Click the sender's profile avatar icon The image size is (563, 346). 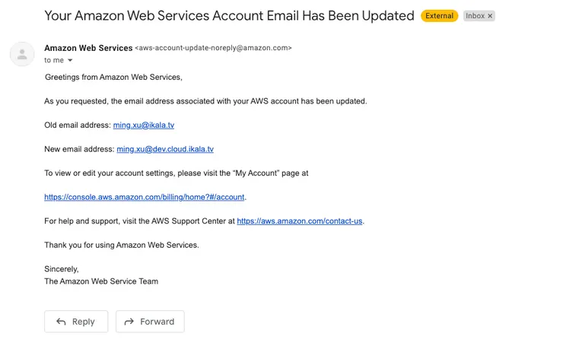[x=22, y=54]
